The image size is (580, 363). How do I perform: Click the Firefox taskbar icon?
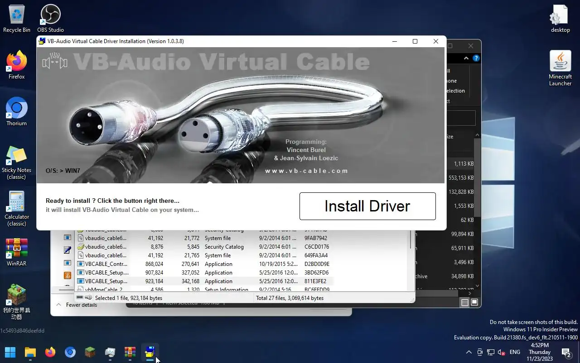(50, 352)
